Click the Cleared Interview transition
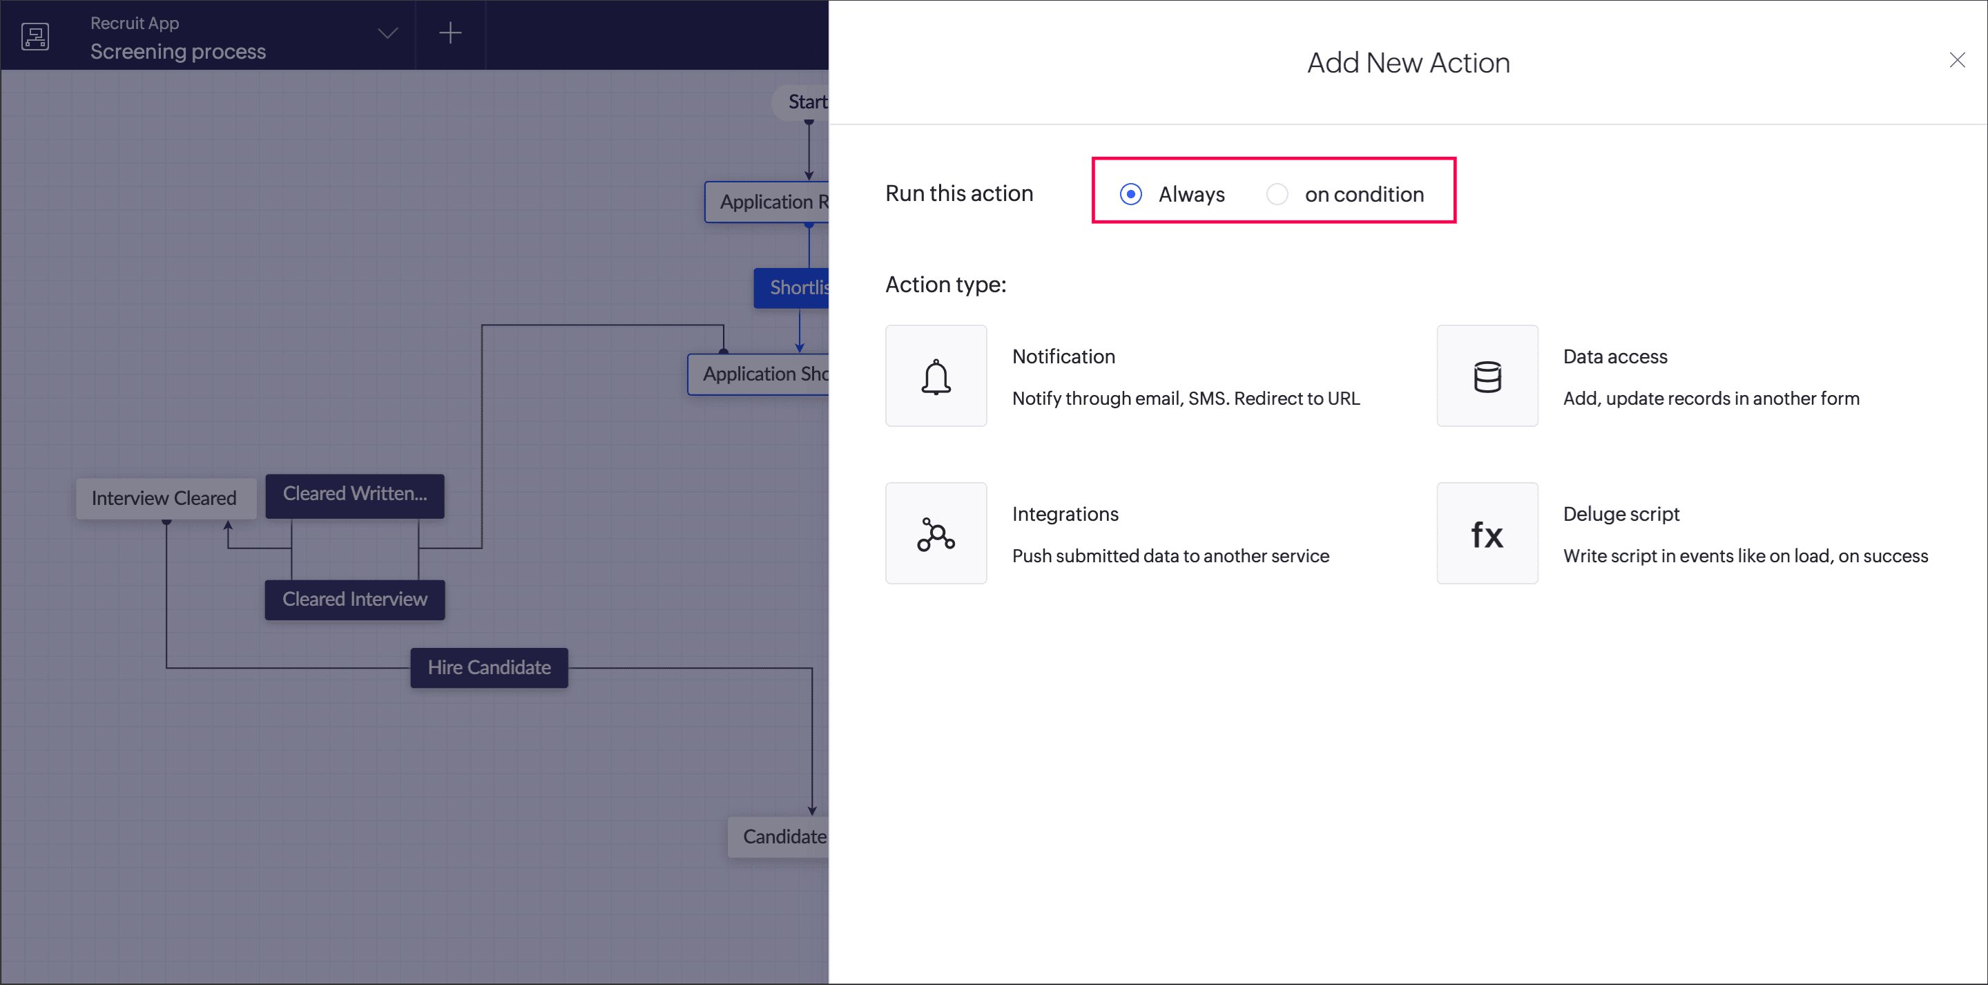The height and width of the screenshot is (985, 1988). pos(354,599)
